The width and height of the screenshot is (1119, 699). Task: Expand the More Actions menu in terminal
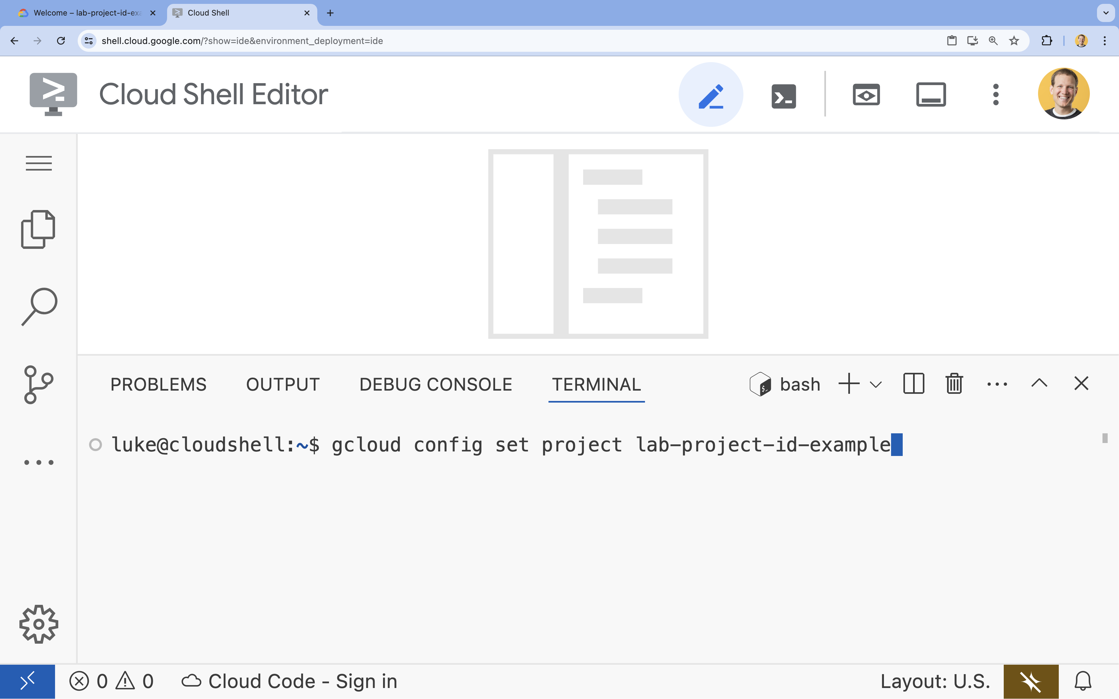pyautogui.click(x=997, y=383)
